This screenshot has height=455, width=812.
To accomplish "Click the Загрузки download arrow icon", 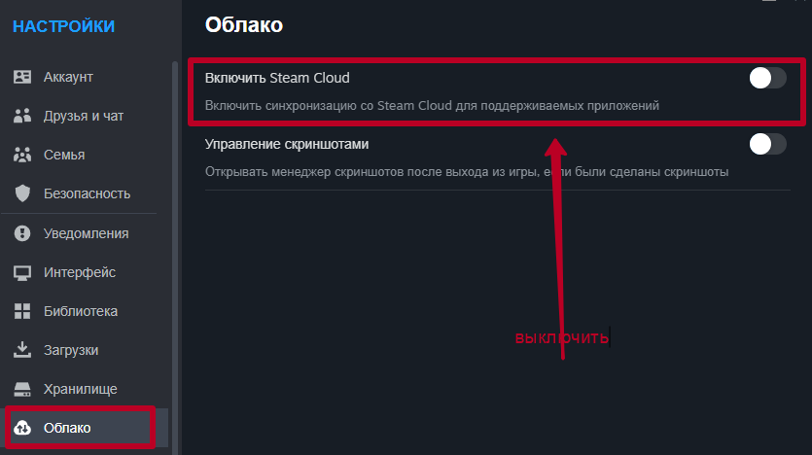I will 23,350.
